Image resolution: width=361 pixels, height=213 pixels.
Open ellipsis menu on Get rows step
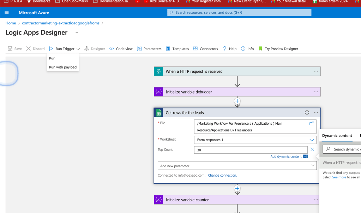(x=316, y=112)
